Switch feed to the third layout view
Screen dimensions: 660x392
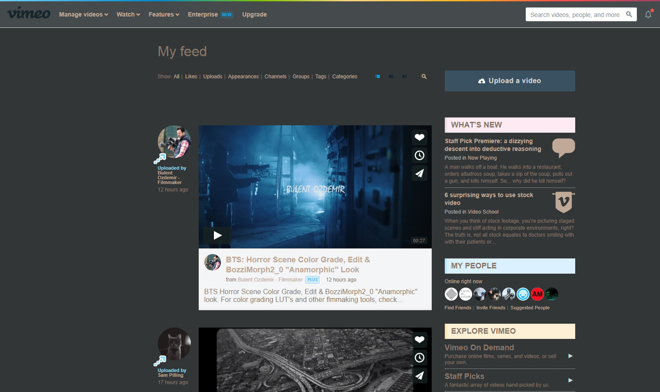[404, 77]
